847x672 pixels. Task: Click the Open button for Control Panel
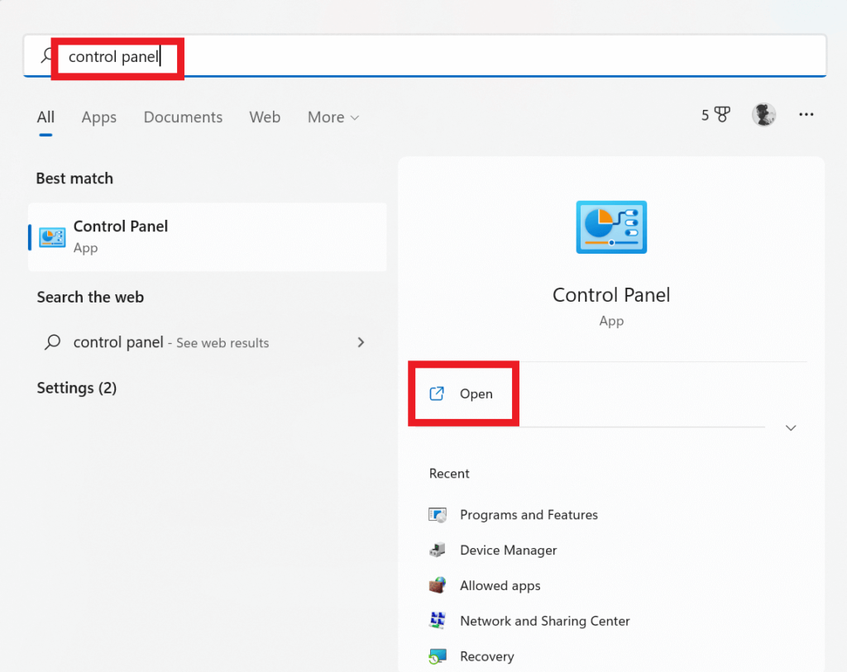pos(463,393)
